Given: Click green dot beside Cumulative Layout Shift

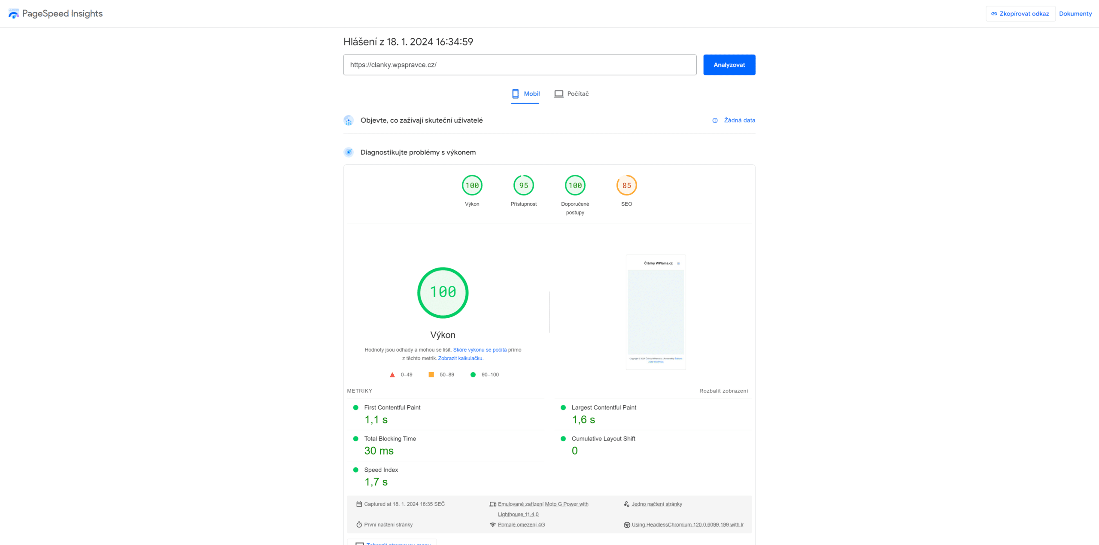Looking at the screenshot, I should [563, 439].
